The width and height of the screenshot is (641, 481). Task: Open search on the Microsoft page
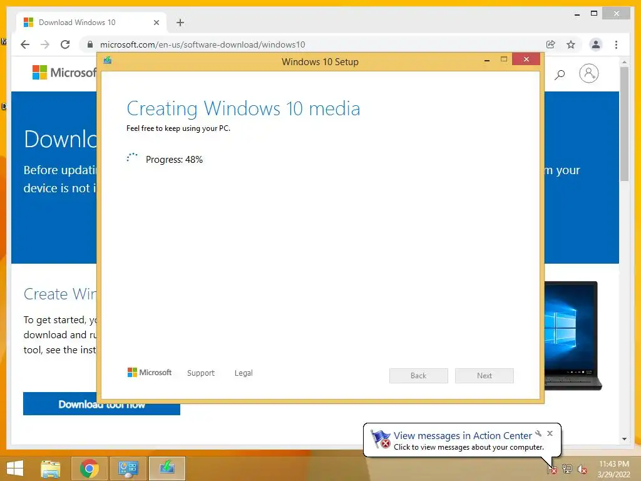[x=560, y=74]
